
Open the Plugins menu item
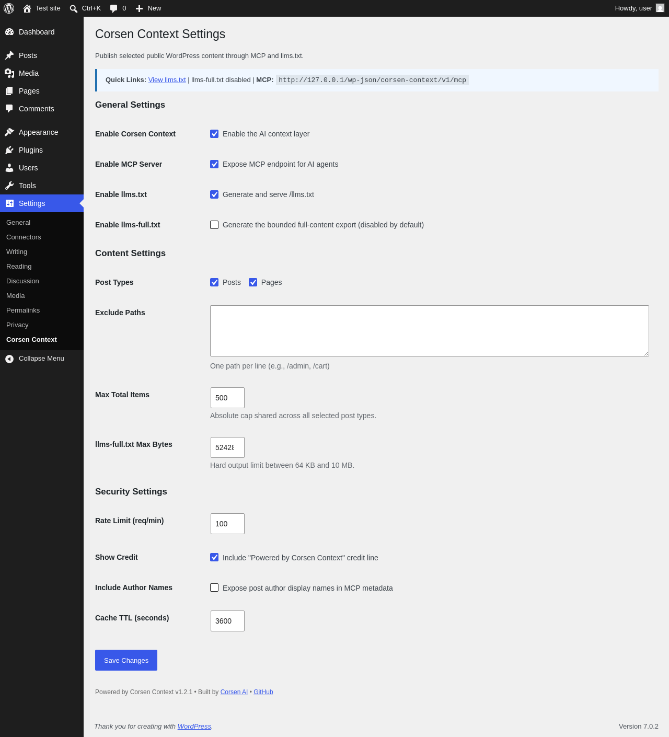click(42, 150)
